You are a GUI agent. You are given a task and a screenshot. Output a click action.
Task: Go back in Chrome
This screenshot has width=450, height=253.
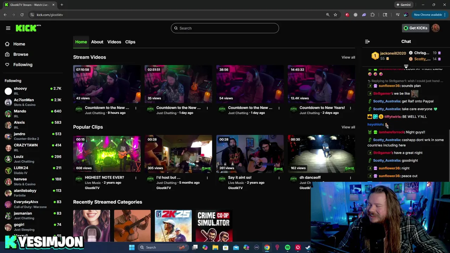pos(5,15)
